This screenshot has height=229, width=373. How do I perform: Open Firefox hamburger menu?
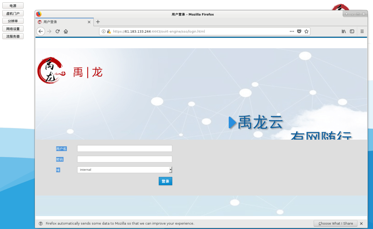click(x=362, y=31)
